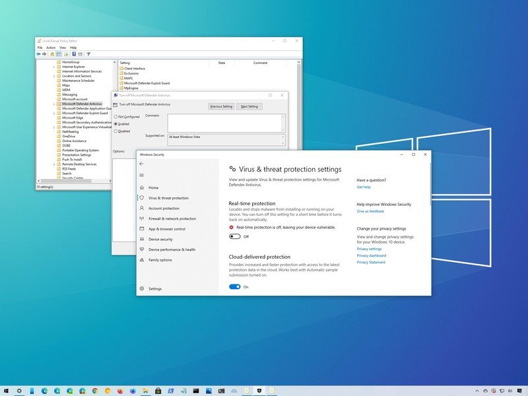The image size is (528, 396).
Task: Click the Up One Level toolbar icon
Action: (x=52, y=54)
